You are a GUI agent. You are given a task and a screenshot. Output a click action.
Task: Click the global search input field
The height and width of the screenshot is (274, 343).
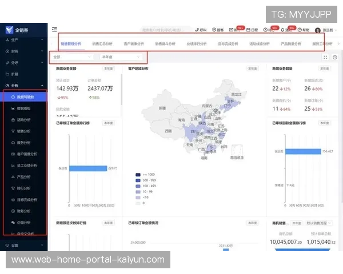pos(166,29)
